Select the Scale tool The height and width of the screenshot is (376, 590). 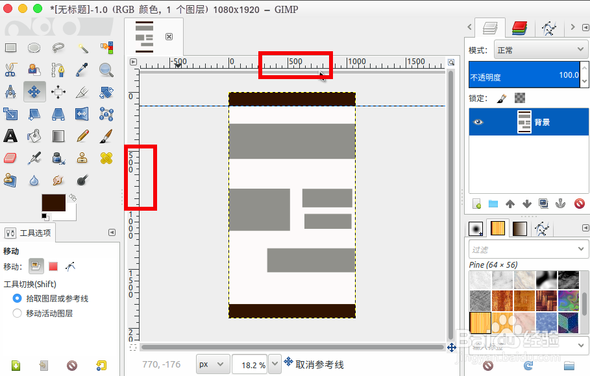[10, 114]
